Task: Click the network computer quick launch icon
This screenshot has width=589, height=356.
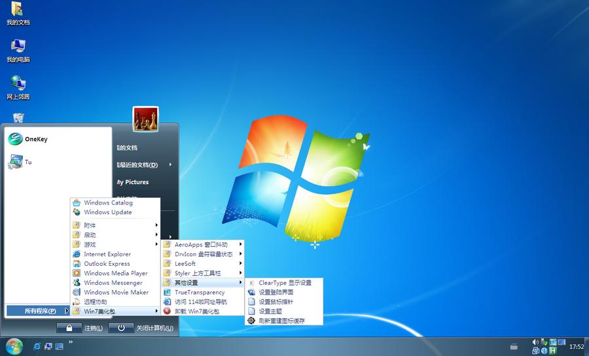Action: coord(48,346)
